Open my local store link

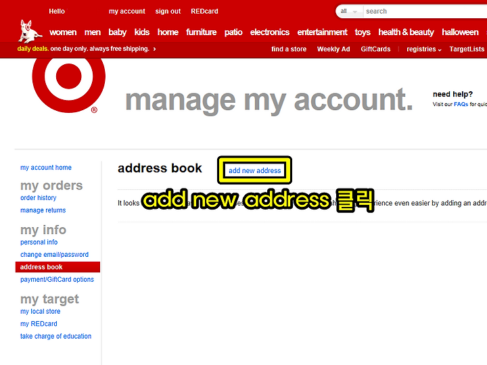click(41, 312)
